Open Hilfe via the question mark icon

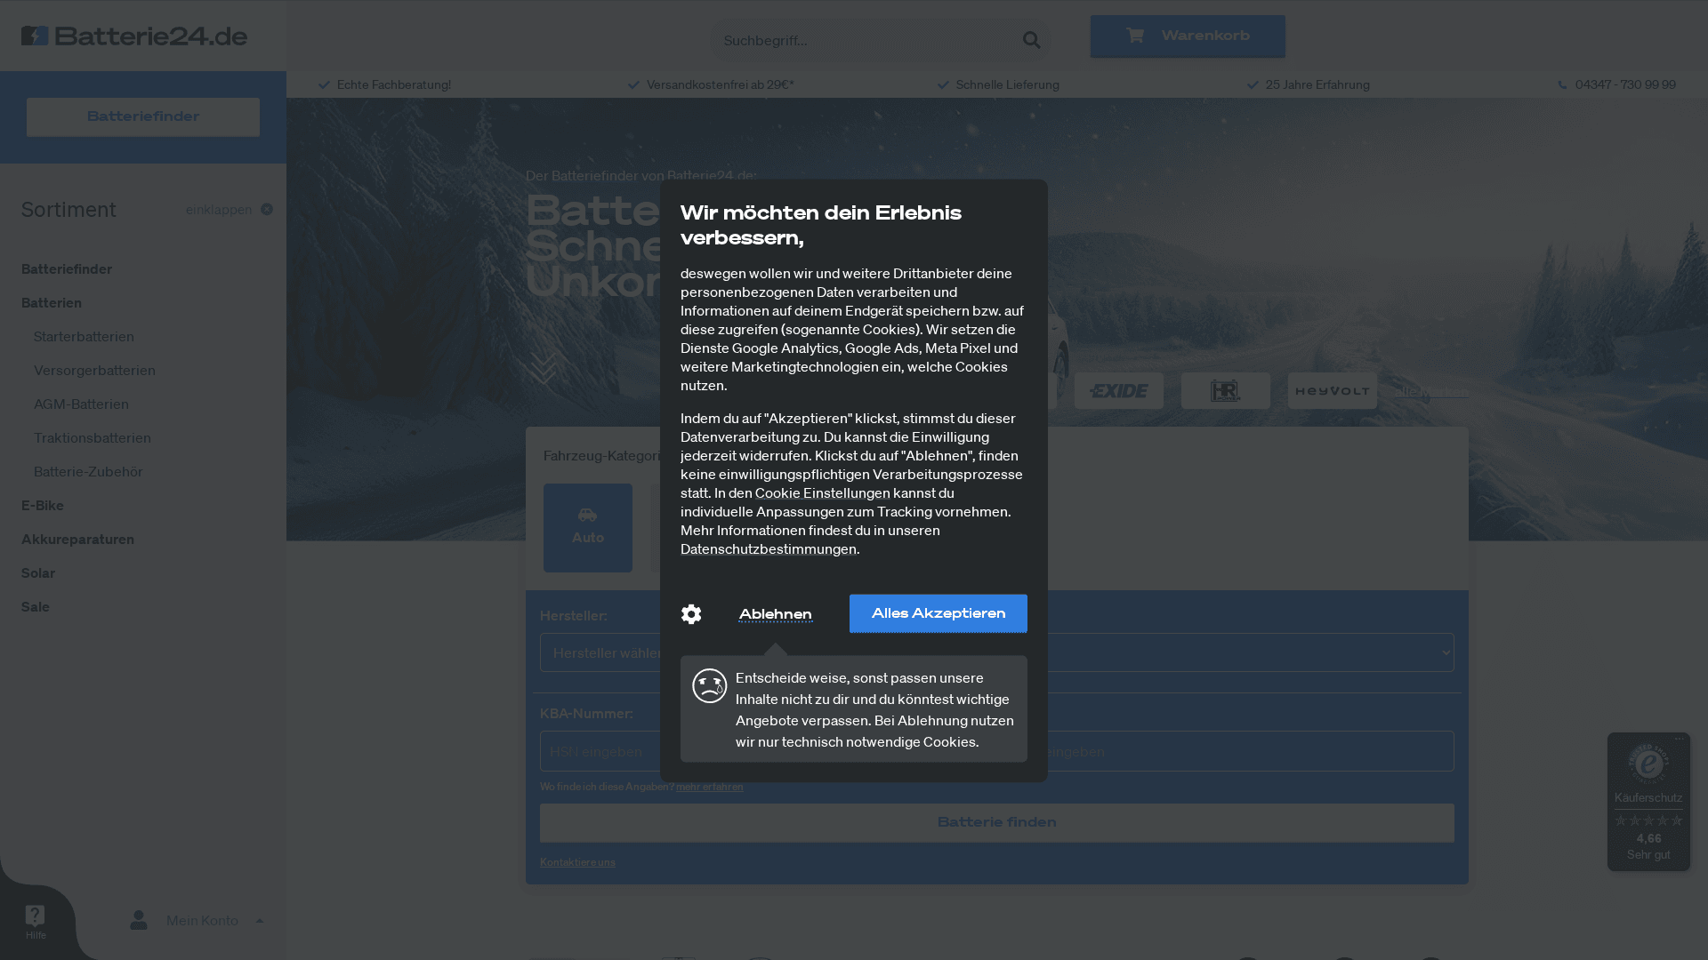tap(35, 916)
